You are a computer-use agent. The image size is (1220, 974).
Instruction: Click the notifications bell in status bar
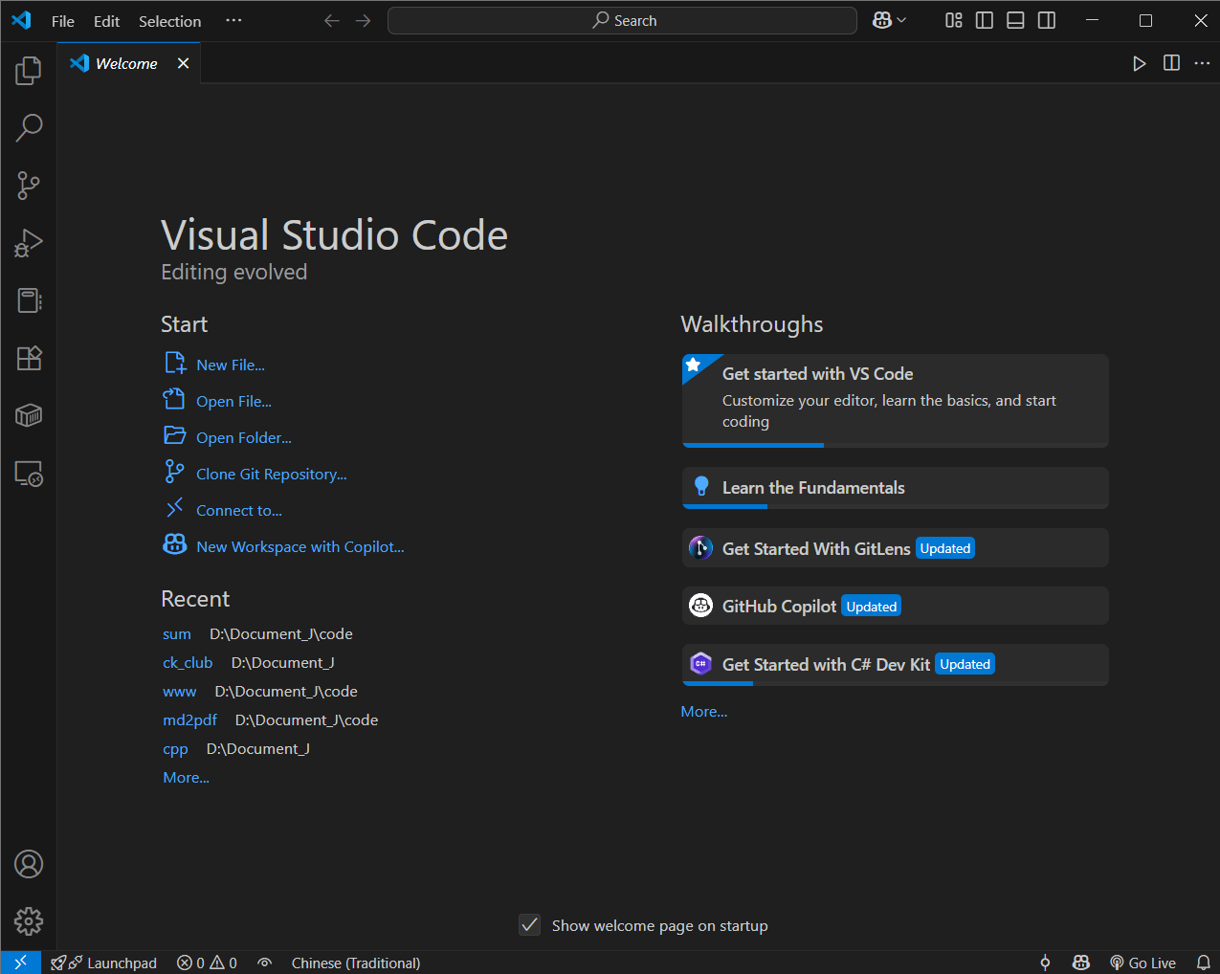click(1204, 963)
